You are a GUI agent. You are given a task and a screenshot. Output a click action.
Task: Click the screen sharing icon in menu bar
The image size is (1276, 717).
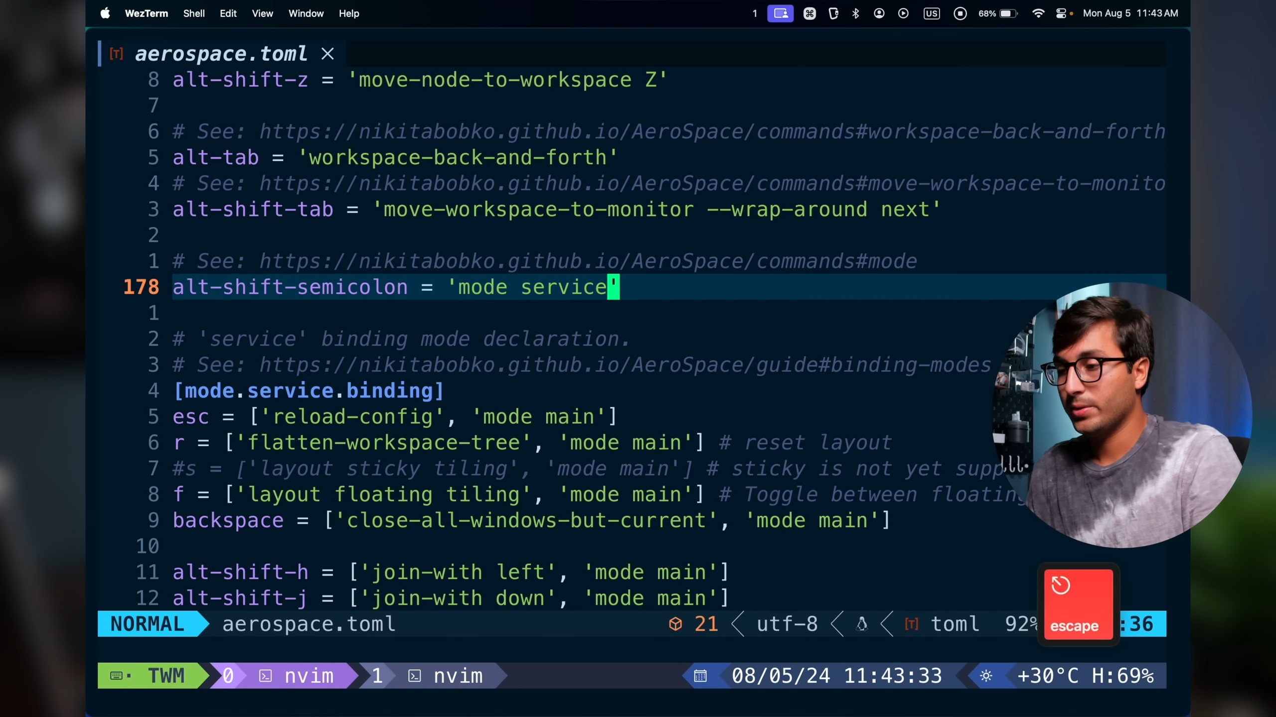point(780,13)
